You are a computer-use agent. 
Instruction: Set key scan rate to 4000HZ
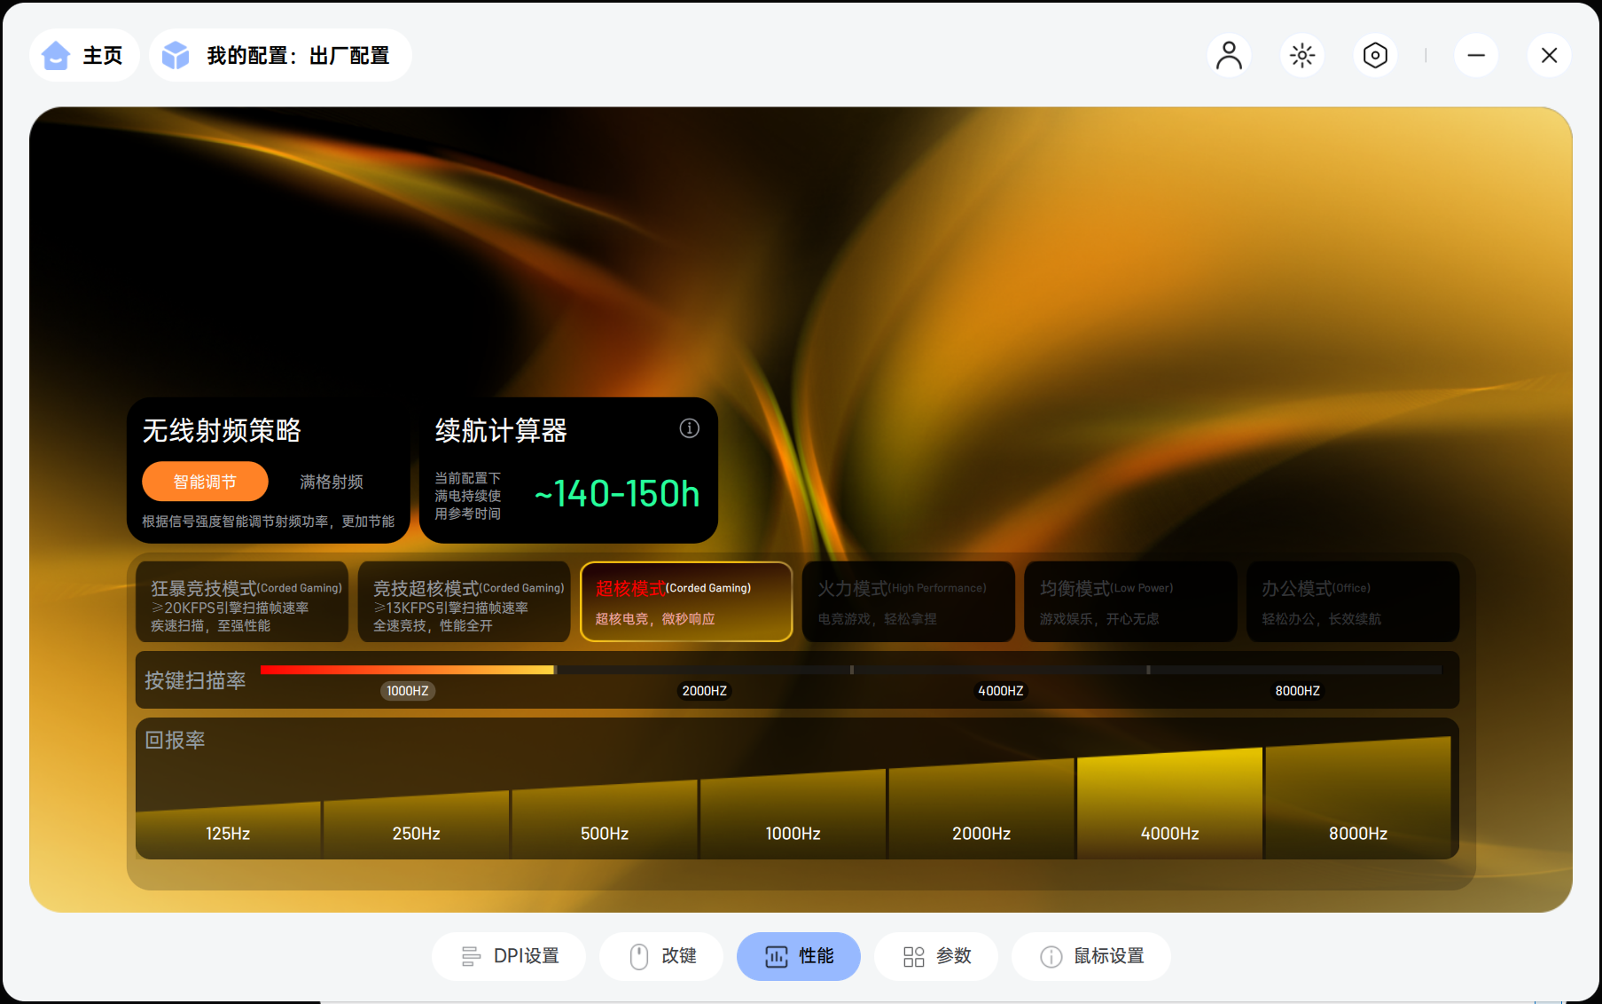[x=1001, y=691]
